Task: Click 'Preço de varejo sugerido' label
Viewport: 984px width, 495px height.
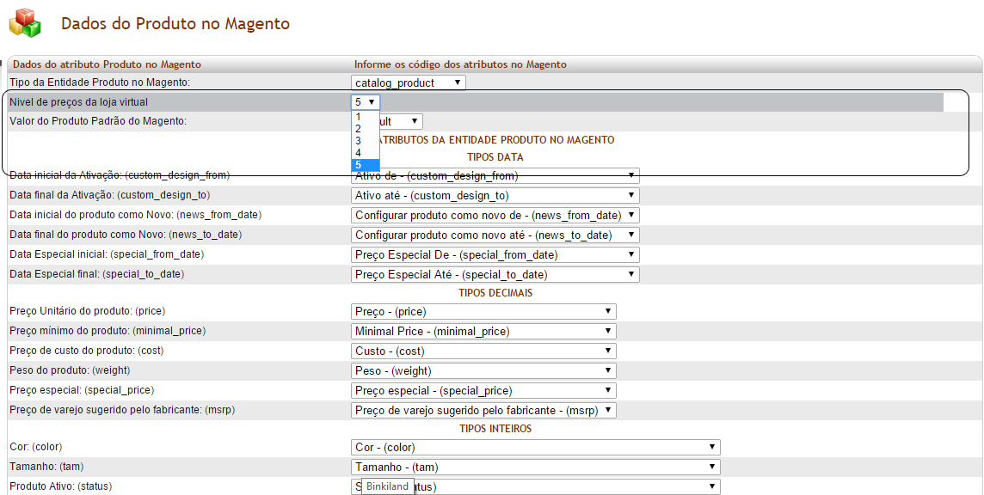Action: (122, 410)
